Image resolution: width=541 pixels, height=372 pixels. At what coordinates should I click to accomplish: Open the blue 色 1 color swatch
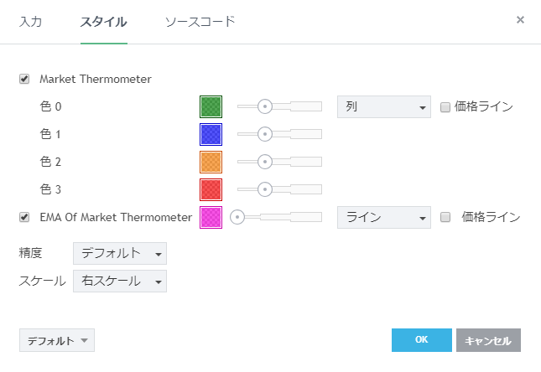coord(211,134)
